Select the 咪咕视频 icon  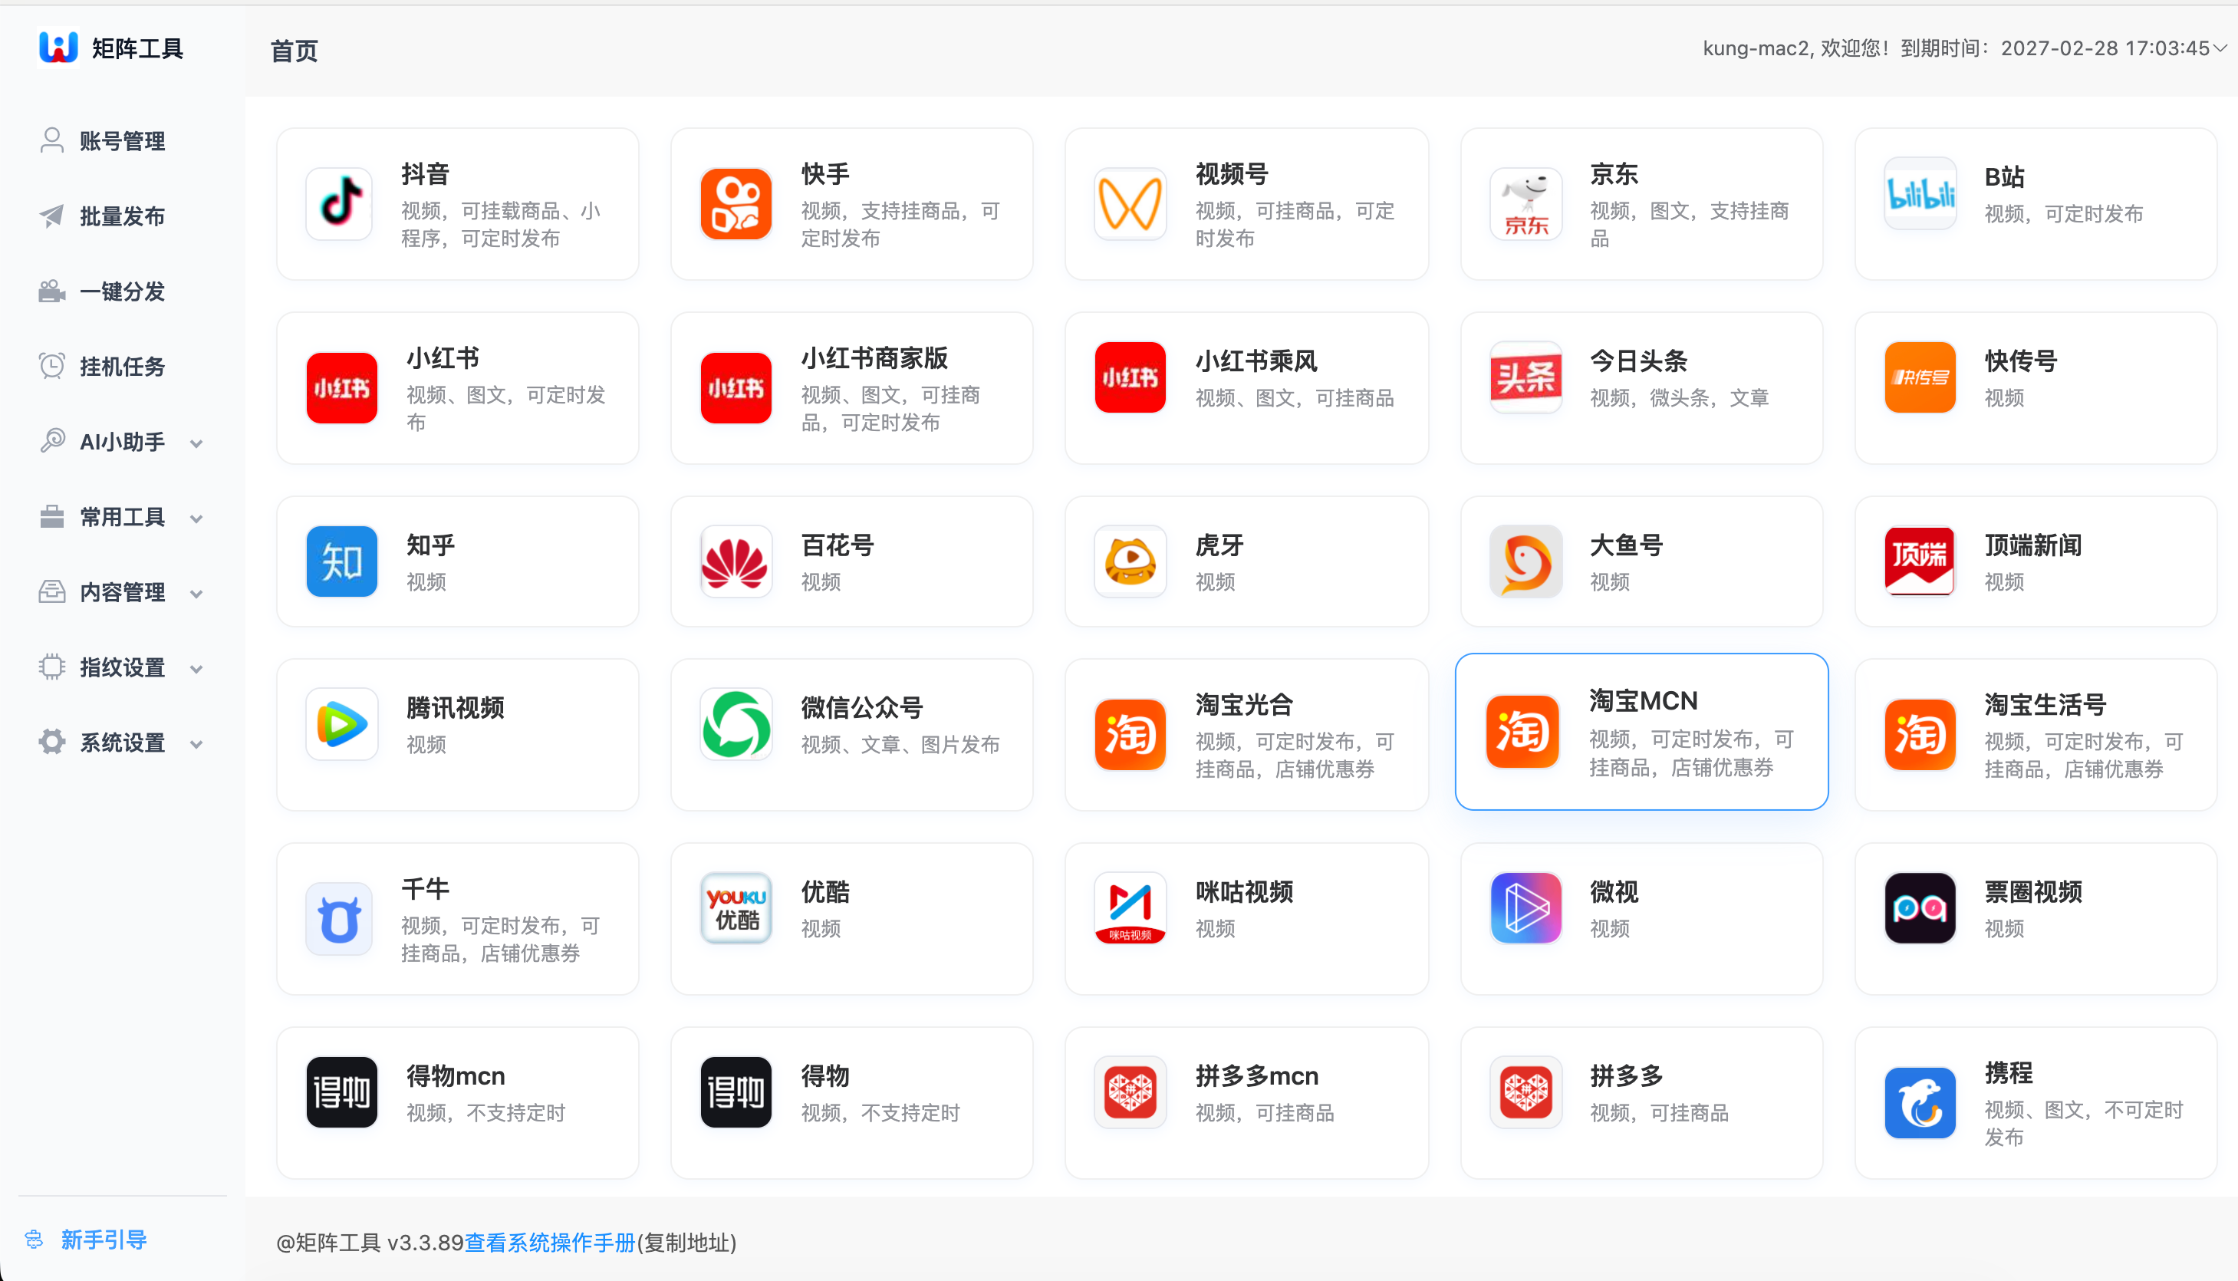pyautogui.click(x=1131, y=908)
